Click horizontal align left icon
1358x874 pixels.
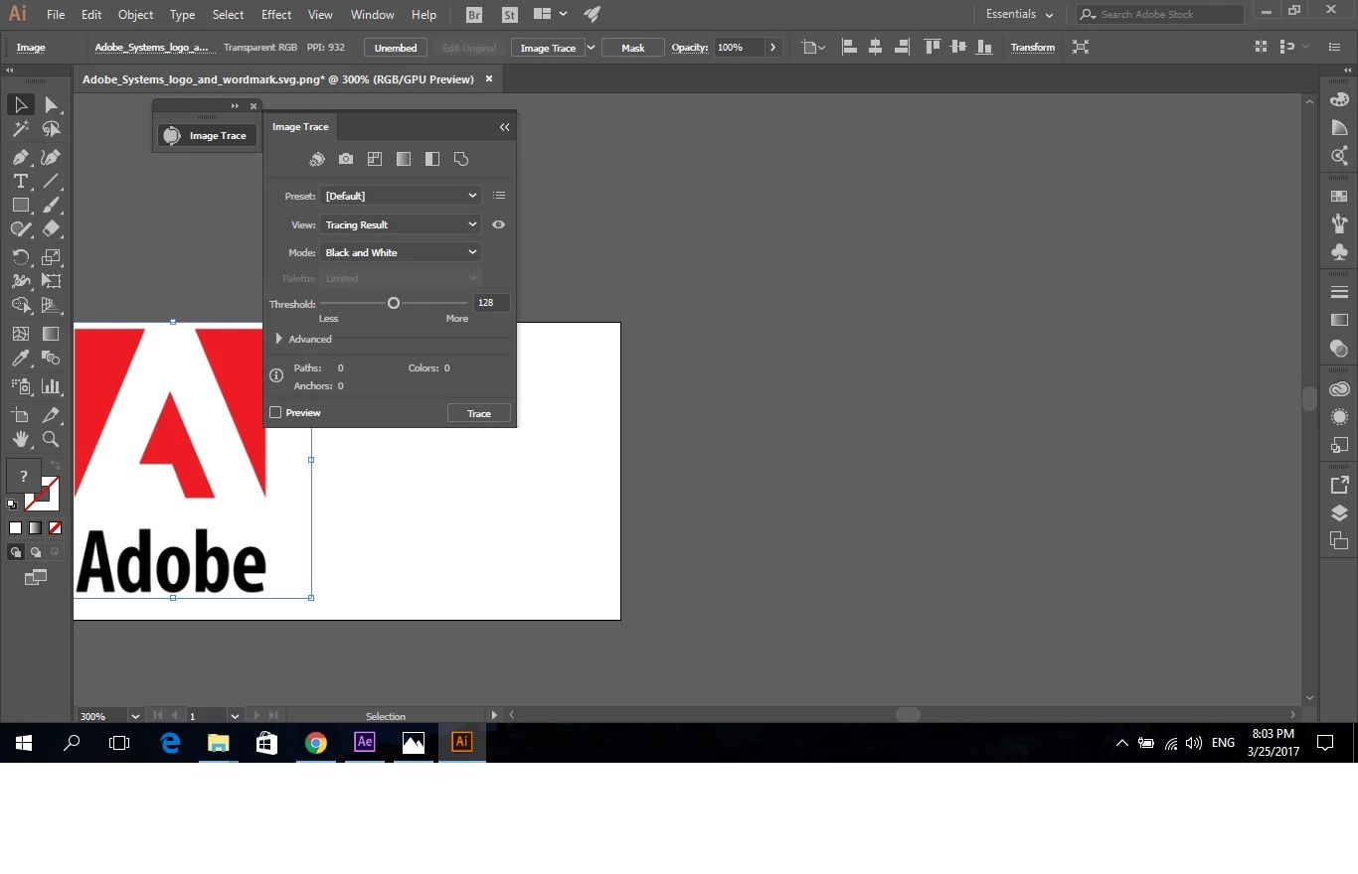pyautogui.click(x=849, y=47)
